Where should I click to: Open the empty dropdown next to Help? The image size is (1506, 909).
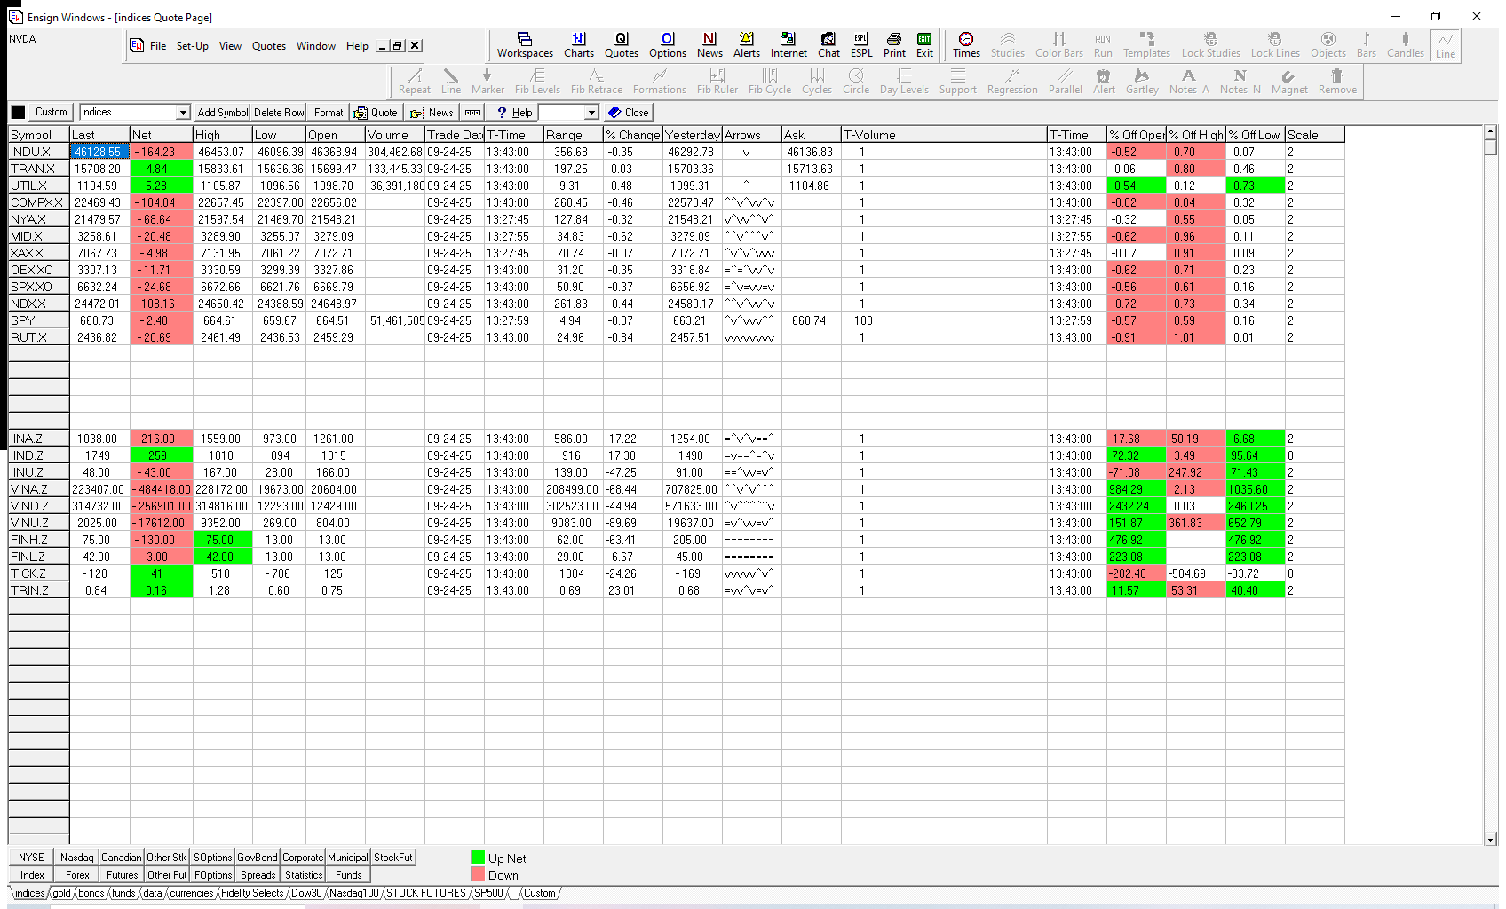[x=591, y=113]
